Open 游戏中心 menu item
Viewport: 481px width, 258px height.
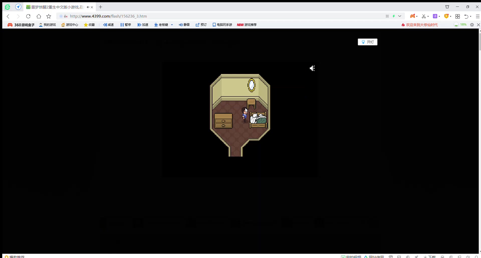[x=70, y=25]
